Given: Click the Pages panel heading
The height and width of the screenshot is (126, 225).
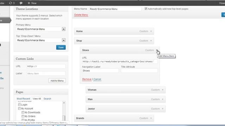Looking at the screenshot, I should tap(20, 92).
